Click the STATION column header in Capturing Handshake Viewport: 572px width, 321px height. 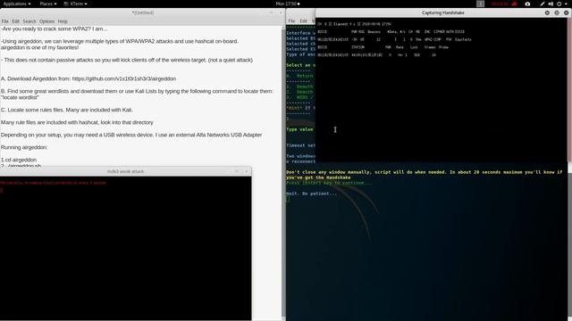tap(358, 47)
